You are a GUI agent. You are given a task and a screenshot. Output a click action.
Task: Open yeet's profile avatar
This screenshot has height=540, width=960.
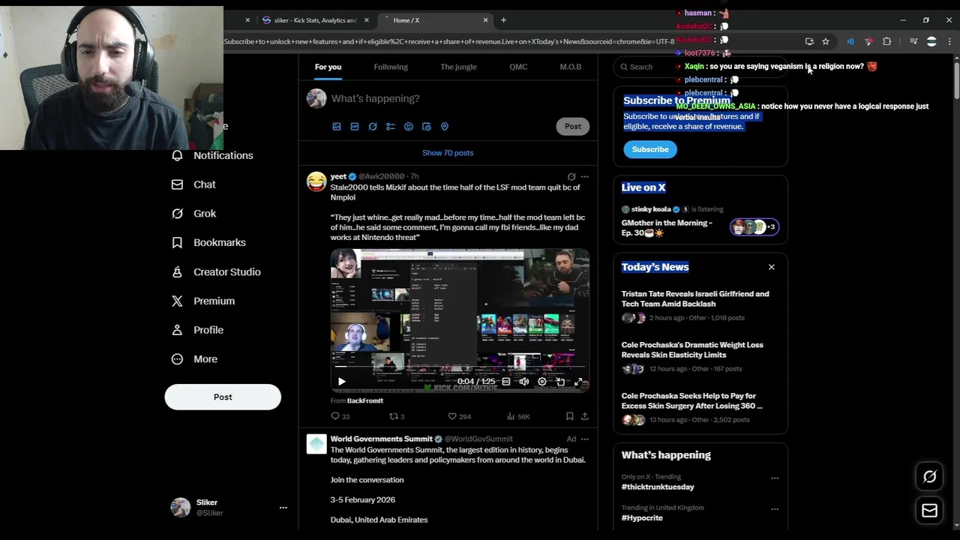[316, 181]
